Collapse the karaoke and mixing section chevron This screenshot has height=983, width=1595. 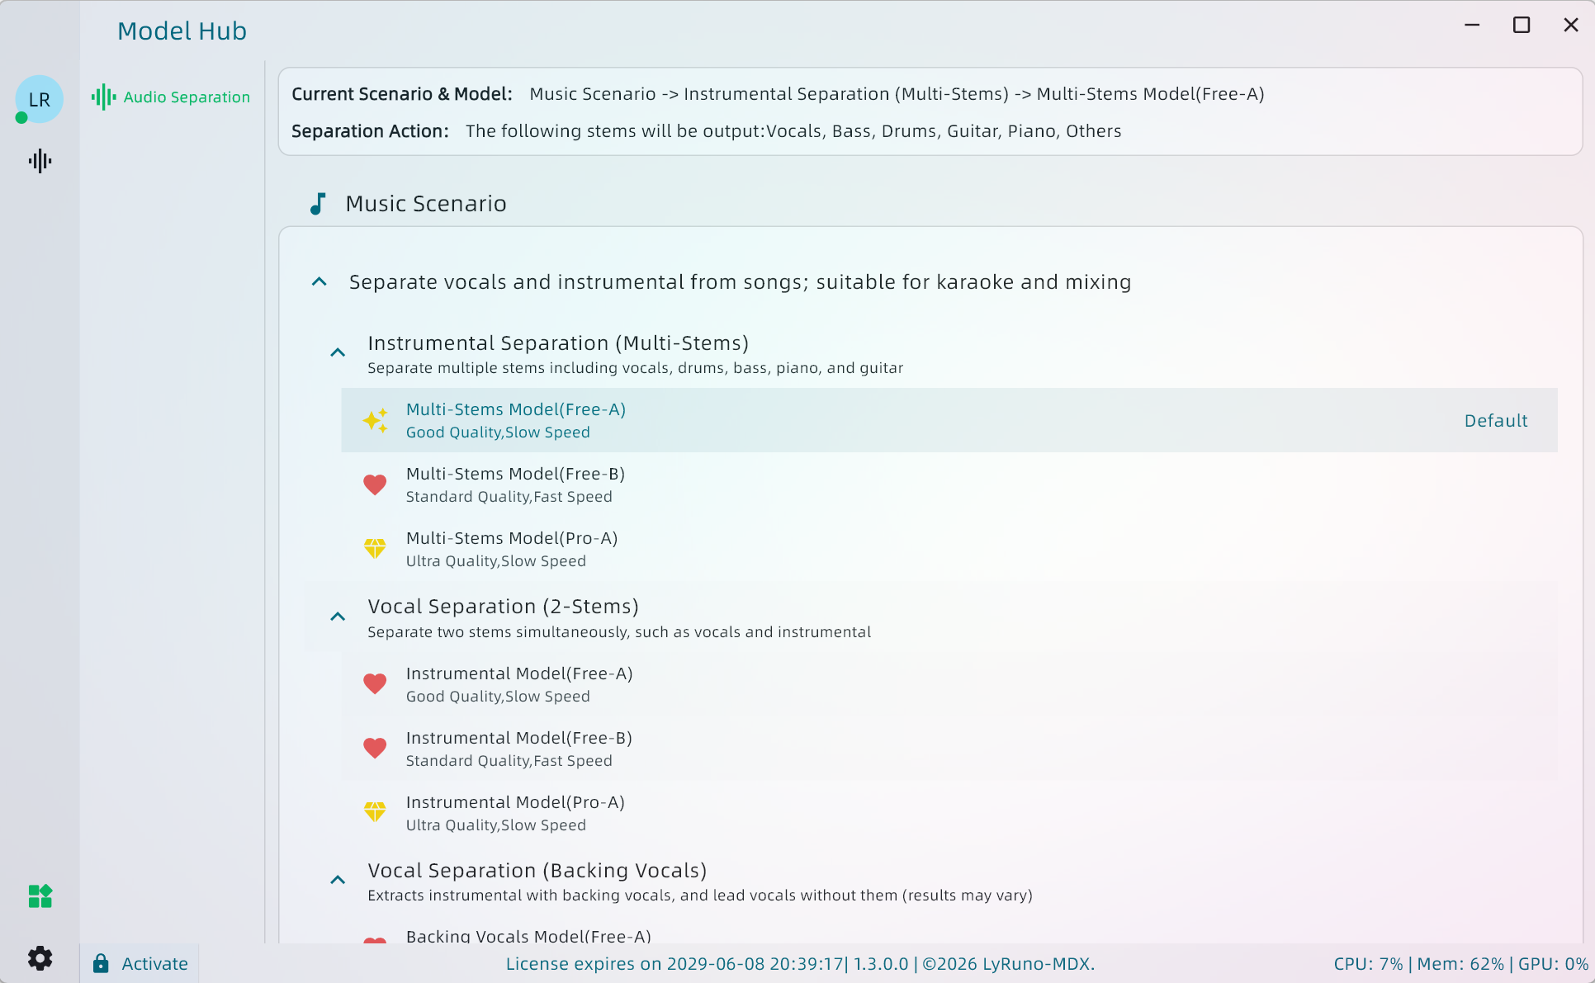319,282
